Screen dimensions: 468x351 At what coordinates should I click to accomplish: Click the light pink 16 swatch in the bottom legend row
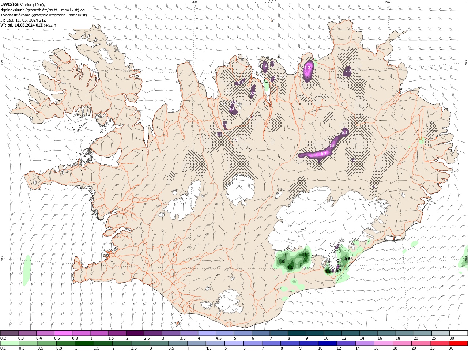tap(384, 343)
